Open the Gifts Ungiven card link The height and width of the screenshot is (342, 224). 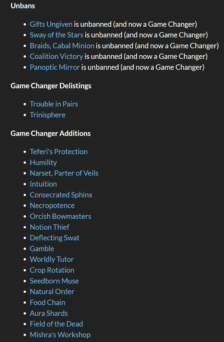pos(51,24)
